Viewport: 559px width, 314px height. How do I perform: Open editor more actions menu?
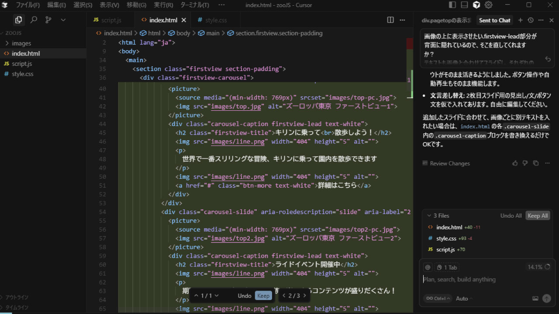pyautogui.click(x=403, y=20)
